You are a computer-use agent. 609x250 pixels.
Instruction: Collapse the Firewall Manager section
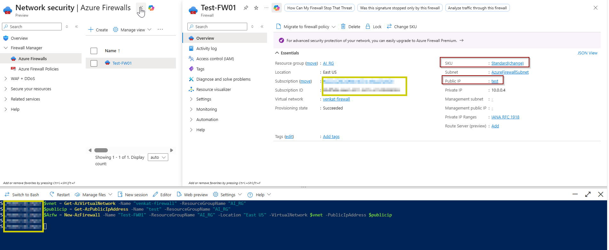click(6, 48)
